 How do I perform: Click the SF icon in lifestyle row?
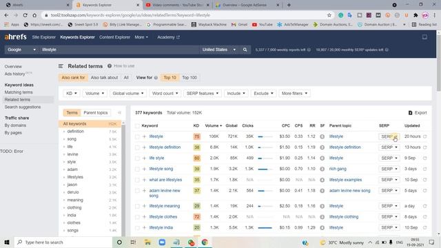click(322, 136)
